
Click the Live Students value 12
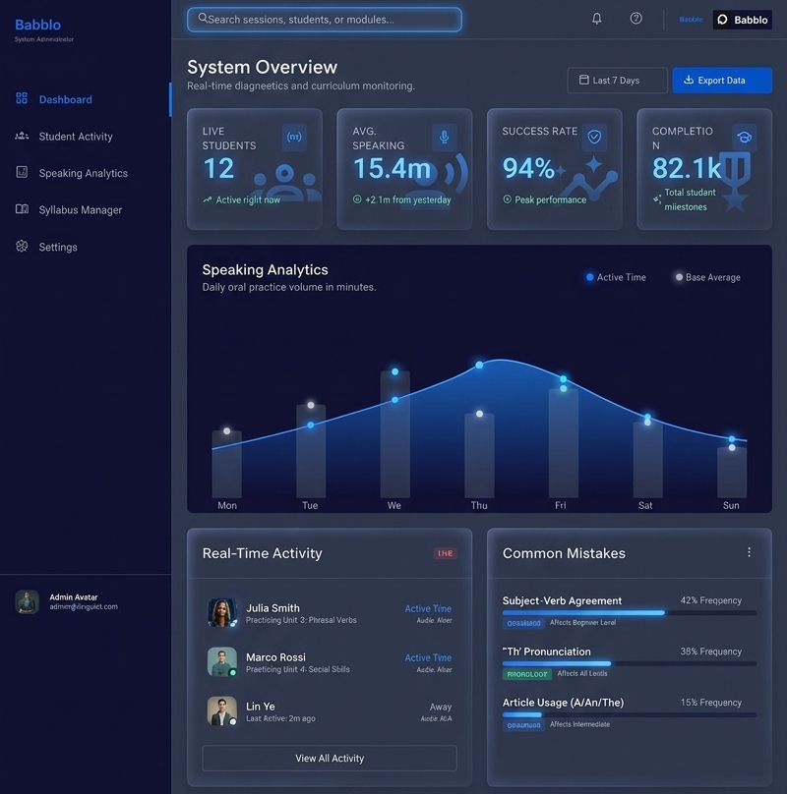click(x=218, y=169)
